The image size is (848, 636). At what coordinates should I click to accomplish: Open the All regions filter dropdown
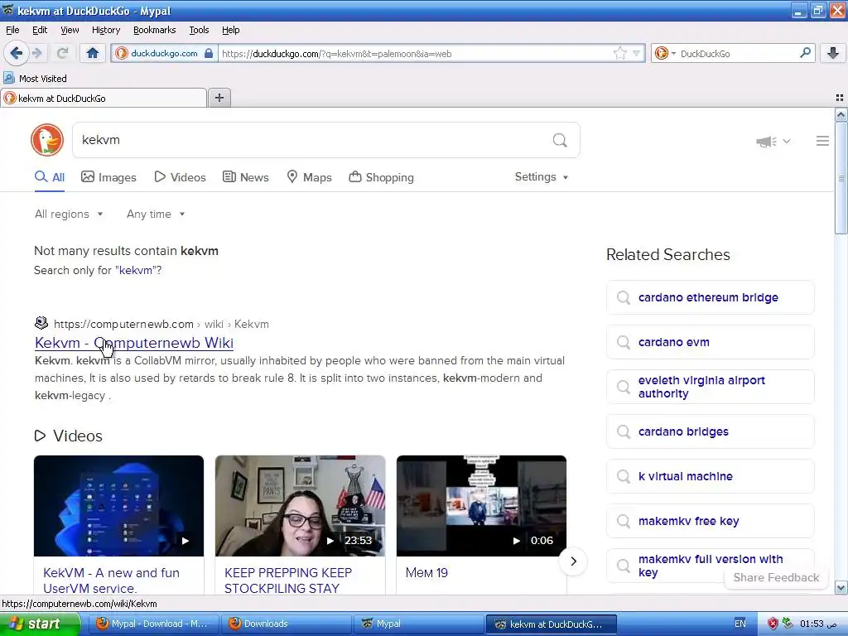(69, 214)
